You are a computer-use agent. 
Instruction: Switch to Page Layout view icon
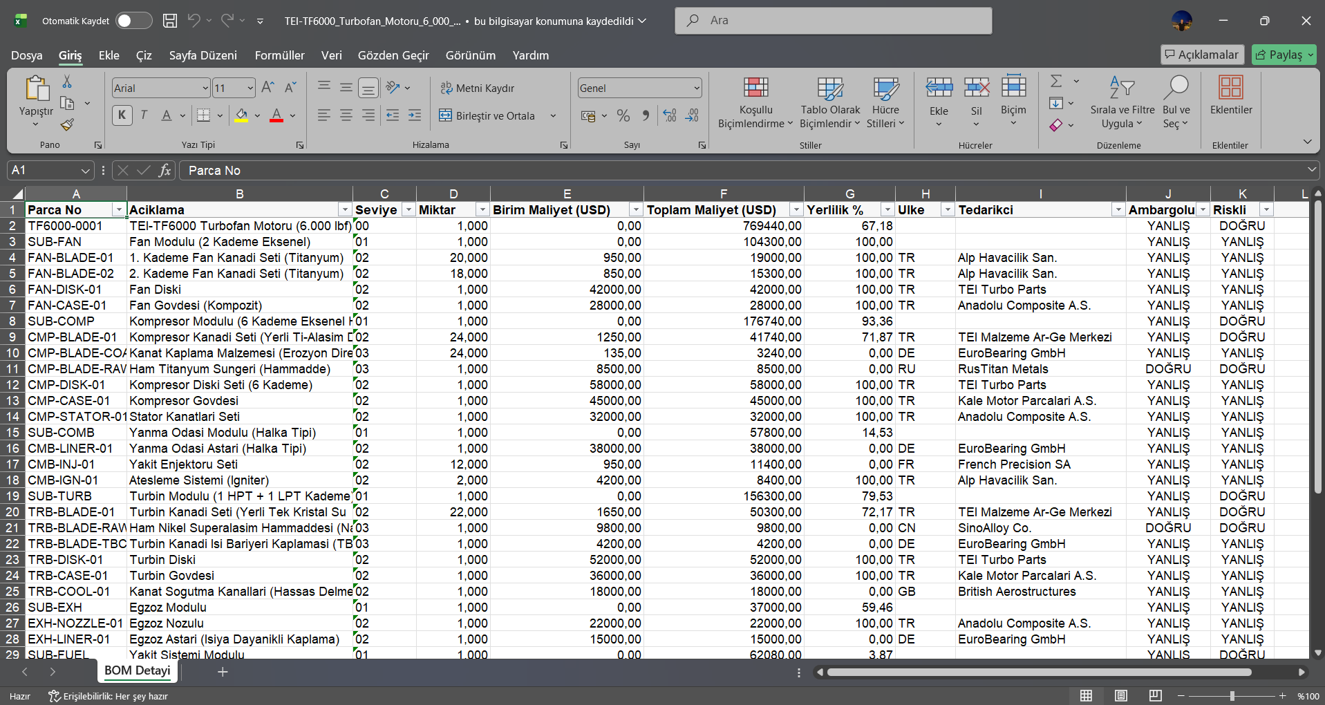[1121, 696]
